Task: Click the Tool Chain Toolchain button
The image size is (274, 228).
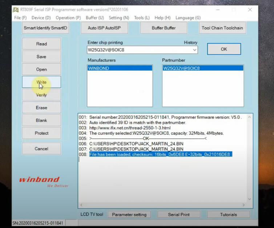Action: click(x=222, y=28)
